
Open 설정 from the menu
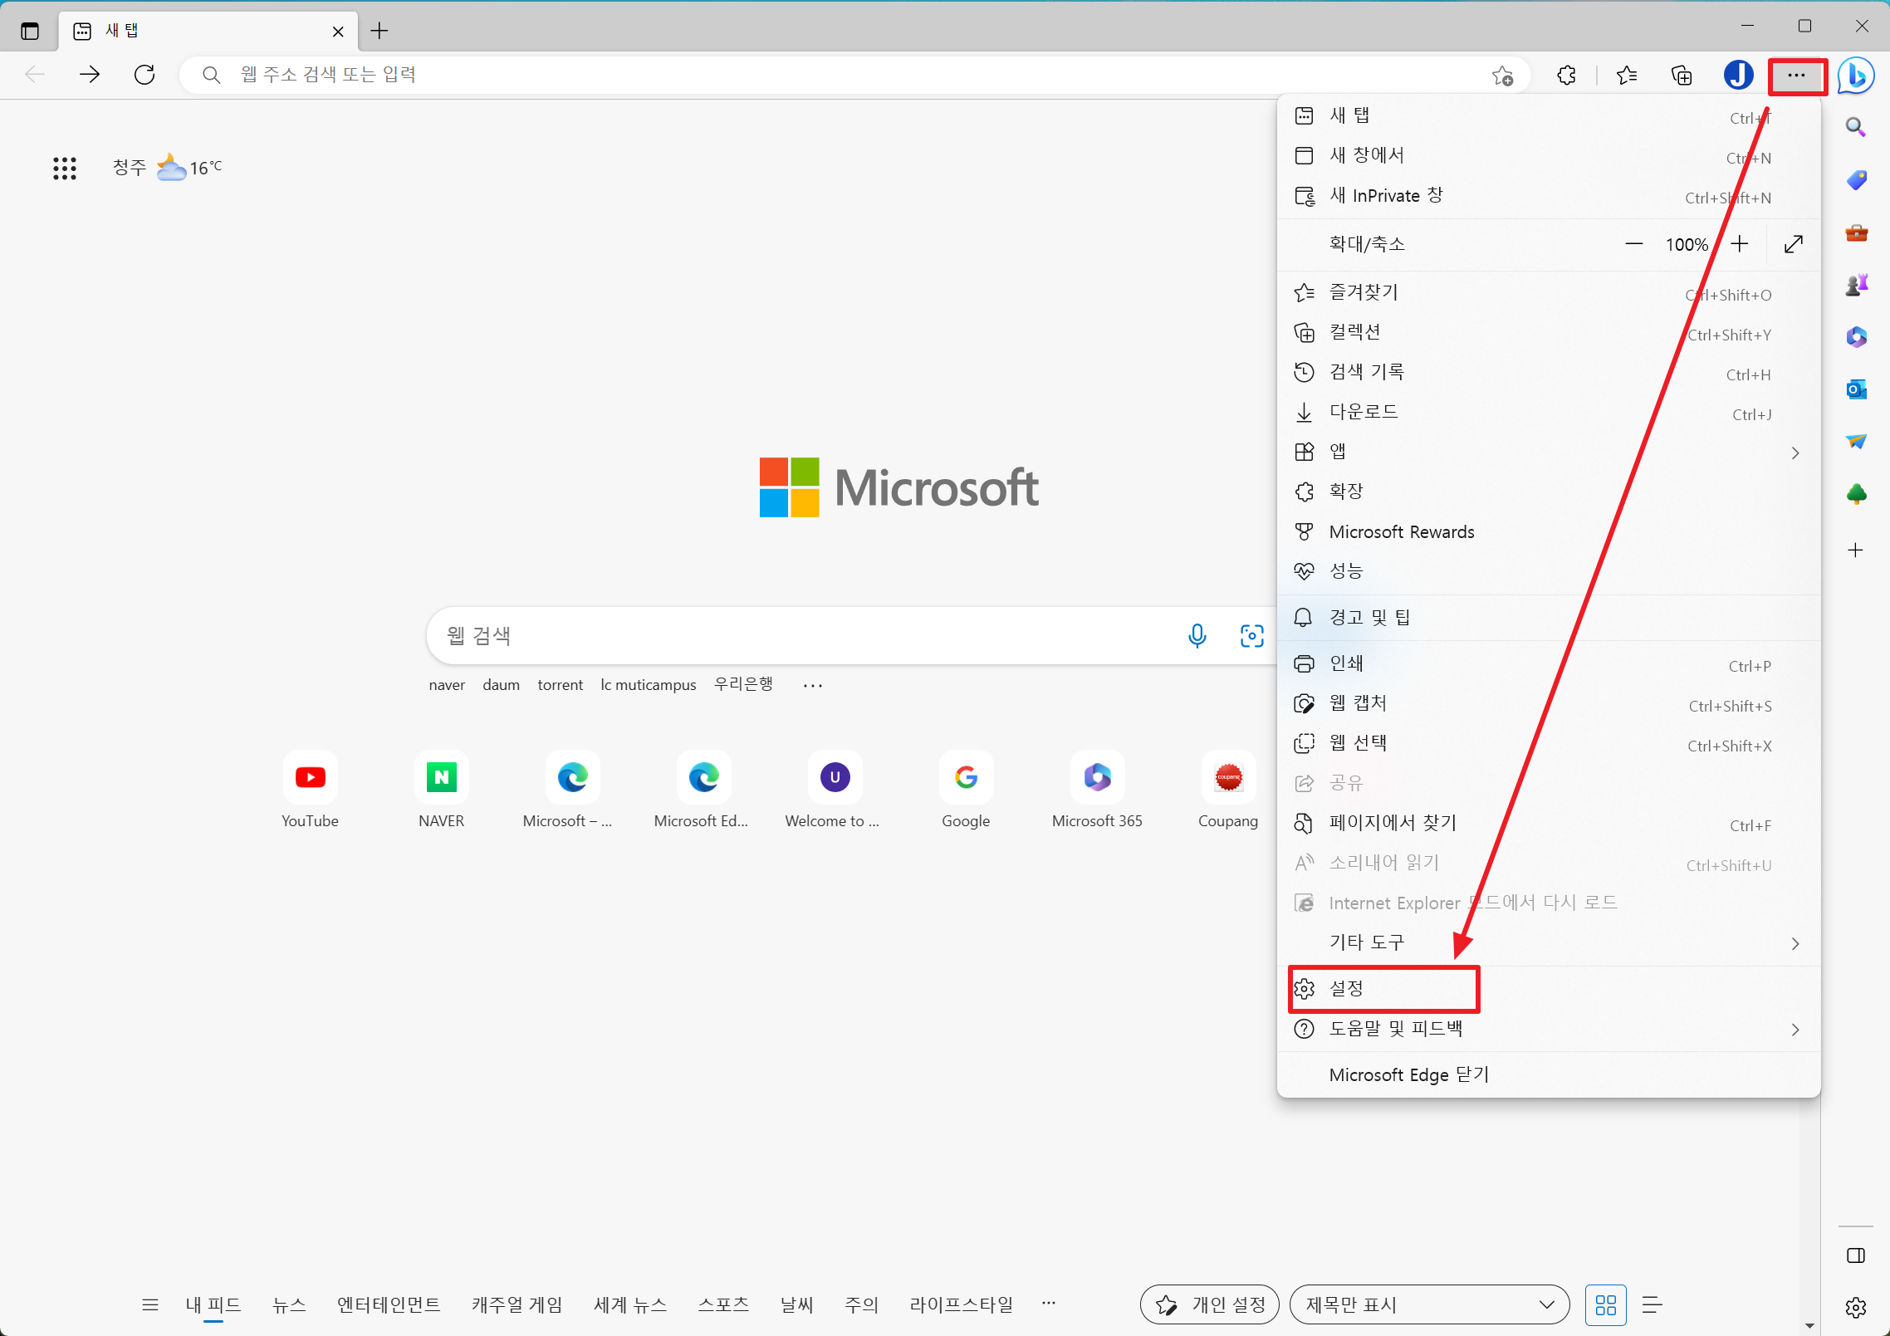(1549, 989)
